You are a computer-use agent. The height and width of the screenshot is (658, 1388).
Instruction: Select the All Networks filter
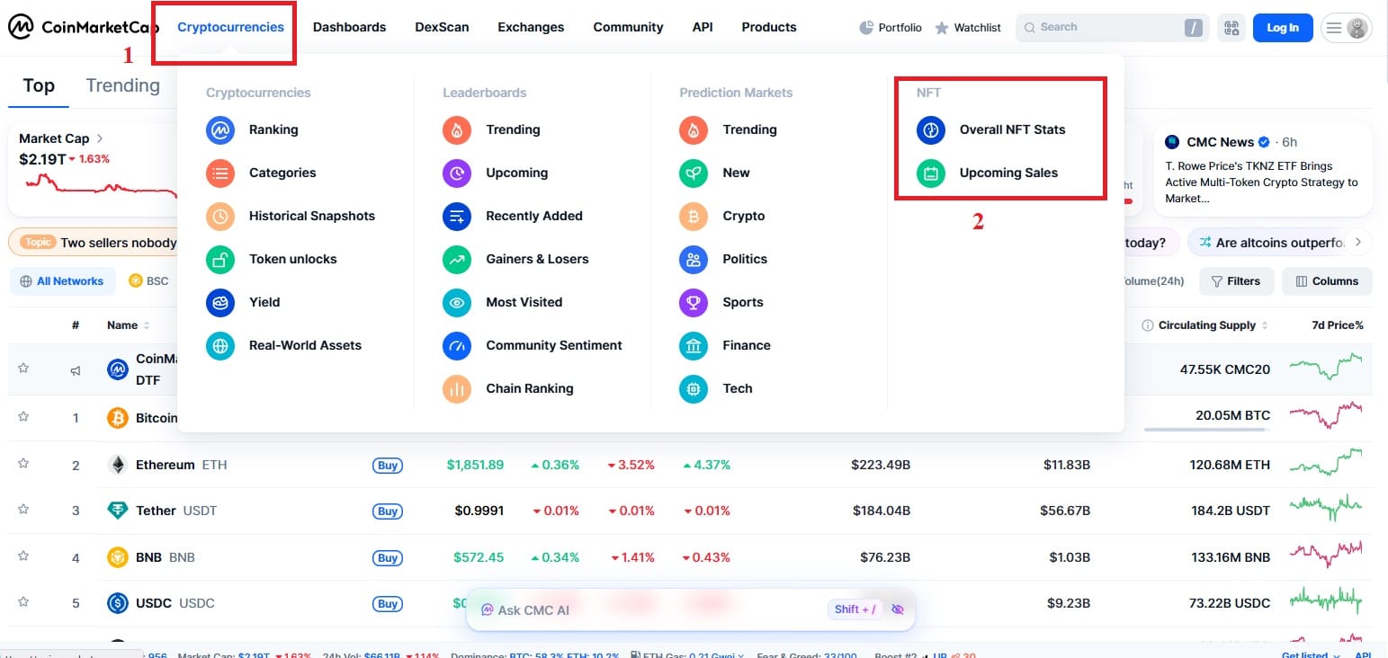click(x=63, y=281)
